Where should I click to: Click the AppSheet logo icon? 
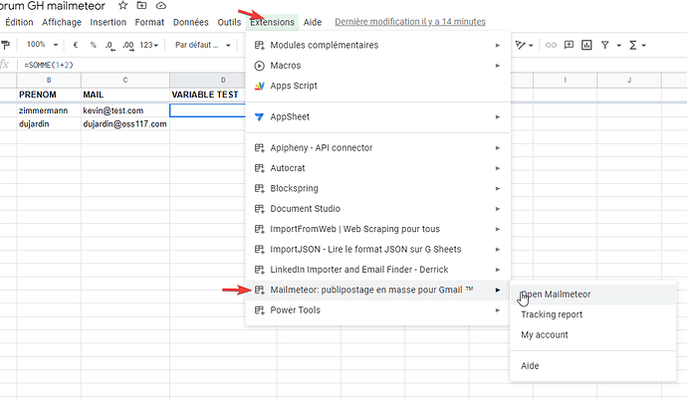(x=260, y=116)
